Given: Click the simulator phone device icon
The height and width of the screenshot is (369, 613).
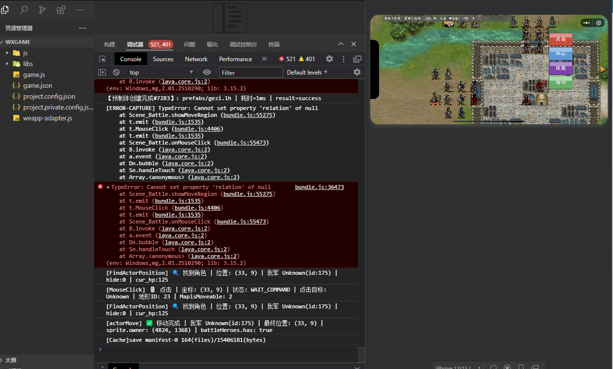Looking at the screenshot, I should (521, 367).
